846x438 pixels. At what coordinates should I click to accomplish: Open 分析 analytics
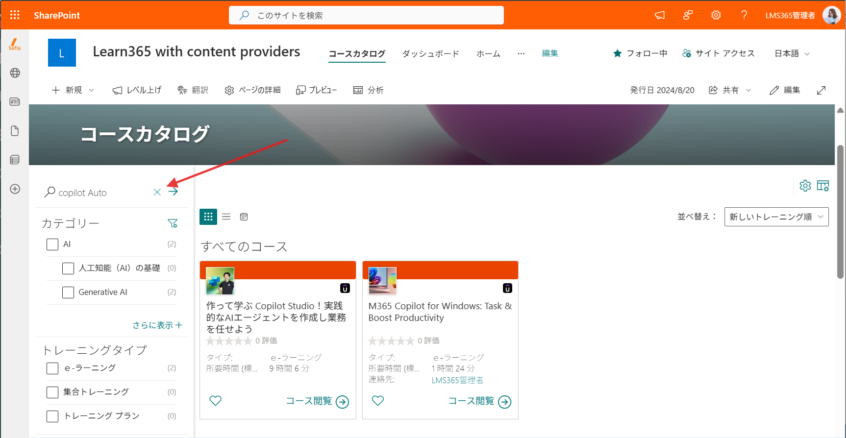tap(368, 90)
